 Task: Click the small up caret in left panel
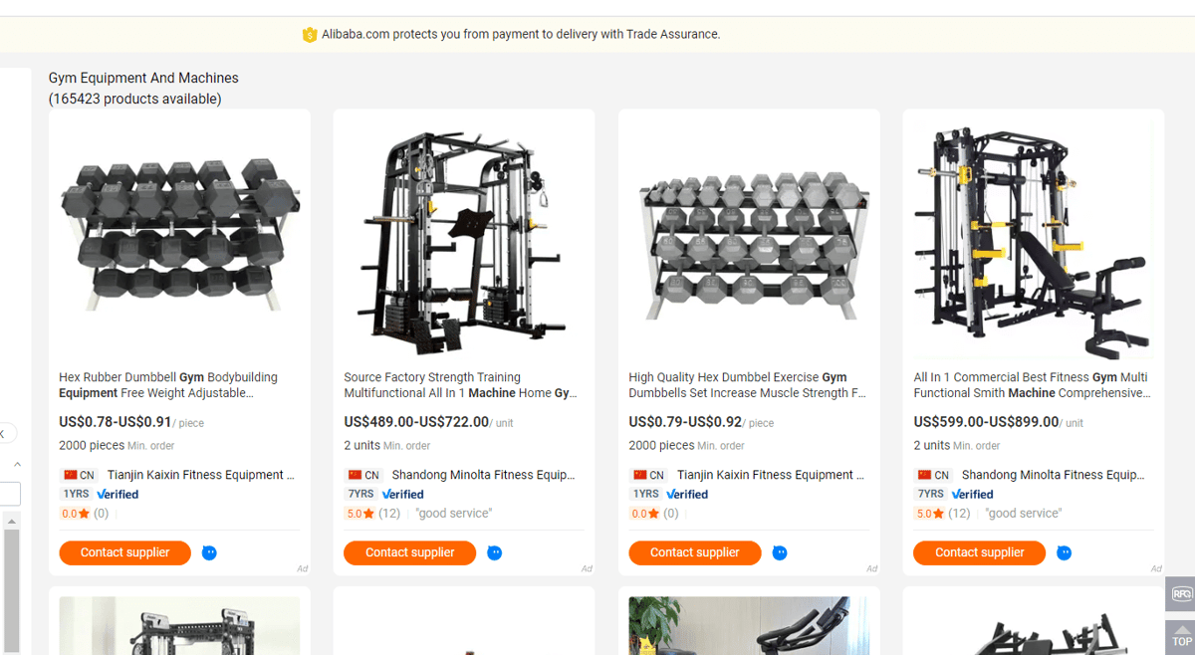pos(17,465)
